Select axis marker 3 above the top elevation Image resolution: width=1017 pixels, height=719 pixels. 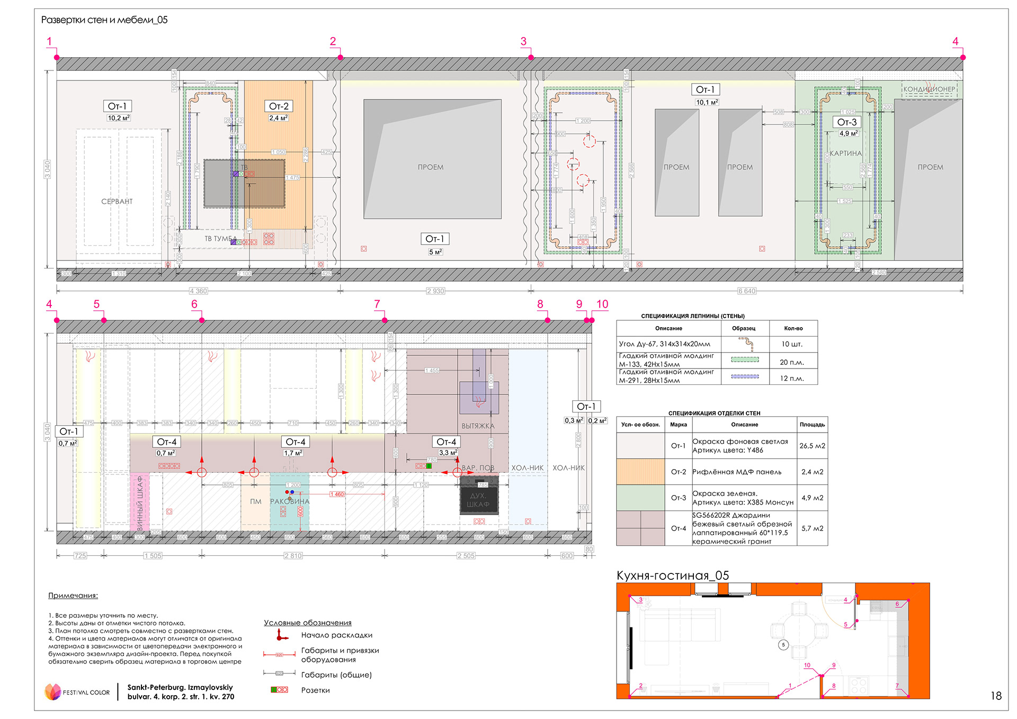pyautogui.click(x=523, y=41)
